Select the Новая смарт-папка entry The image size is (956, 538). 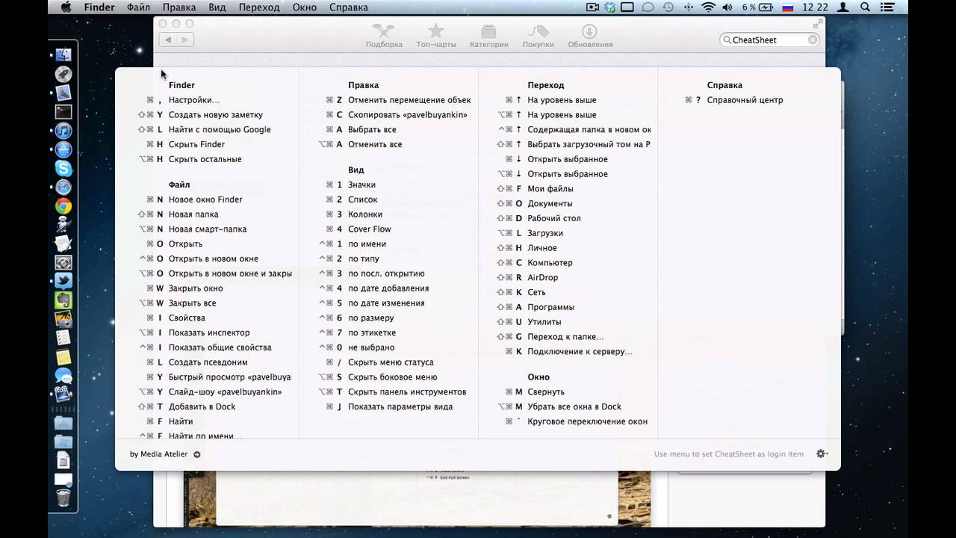pos(208,229)
